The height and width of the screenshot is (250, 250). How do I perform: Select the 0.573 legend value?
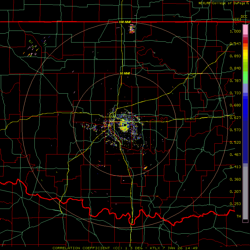pos(235,130)
